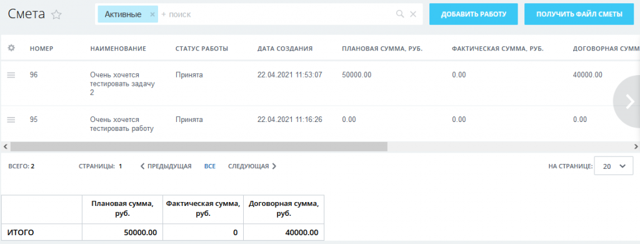Click number 96 cell

coord(34,75)
